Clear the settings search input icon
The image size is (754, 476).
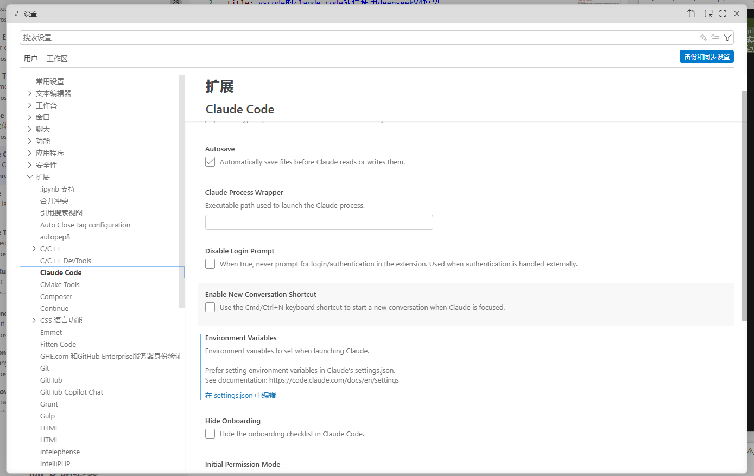[x=715, y=37]
